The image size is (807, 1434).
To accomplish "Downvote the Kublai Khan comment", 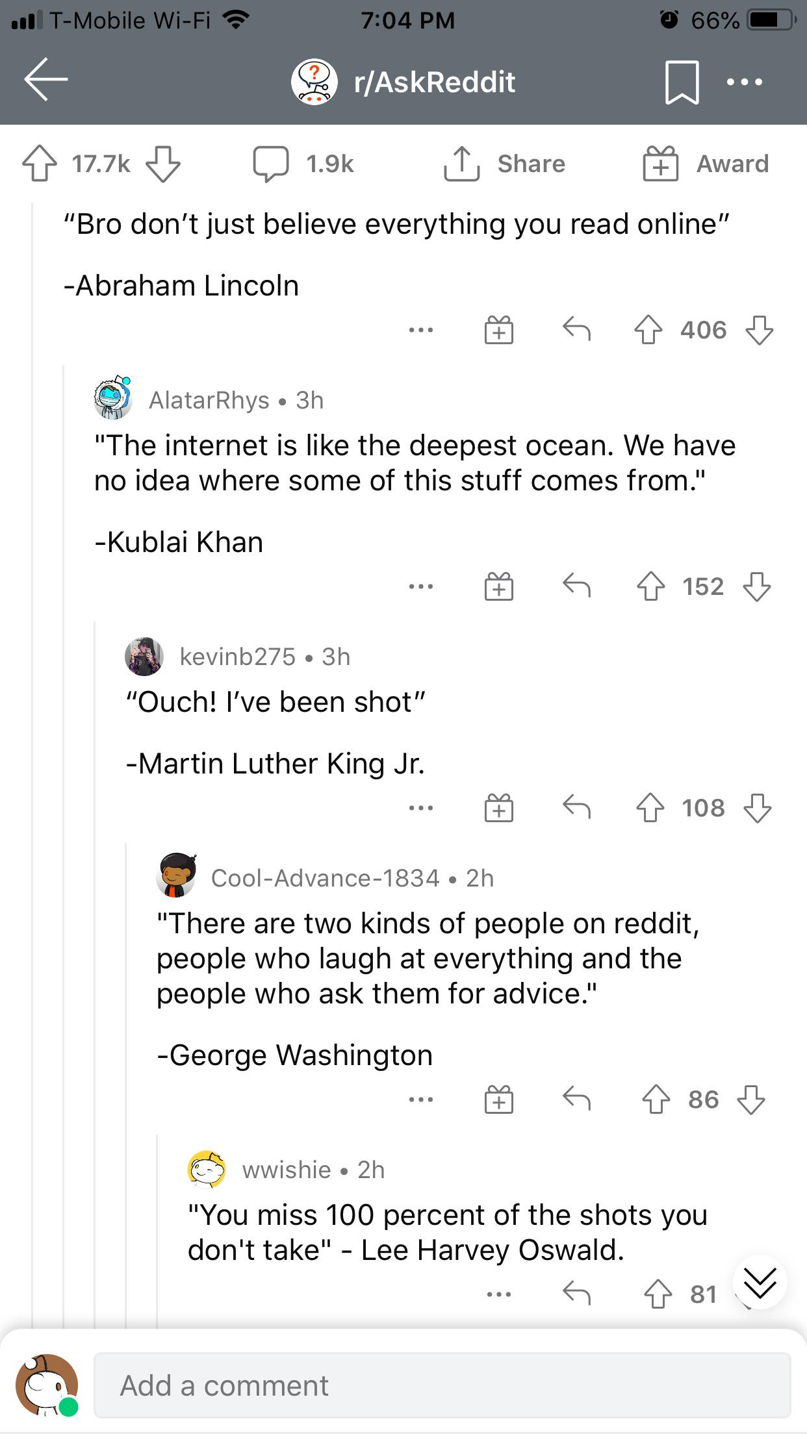I will [x=757, y=586].
